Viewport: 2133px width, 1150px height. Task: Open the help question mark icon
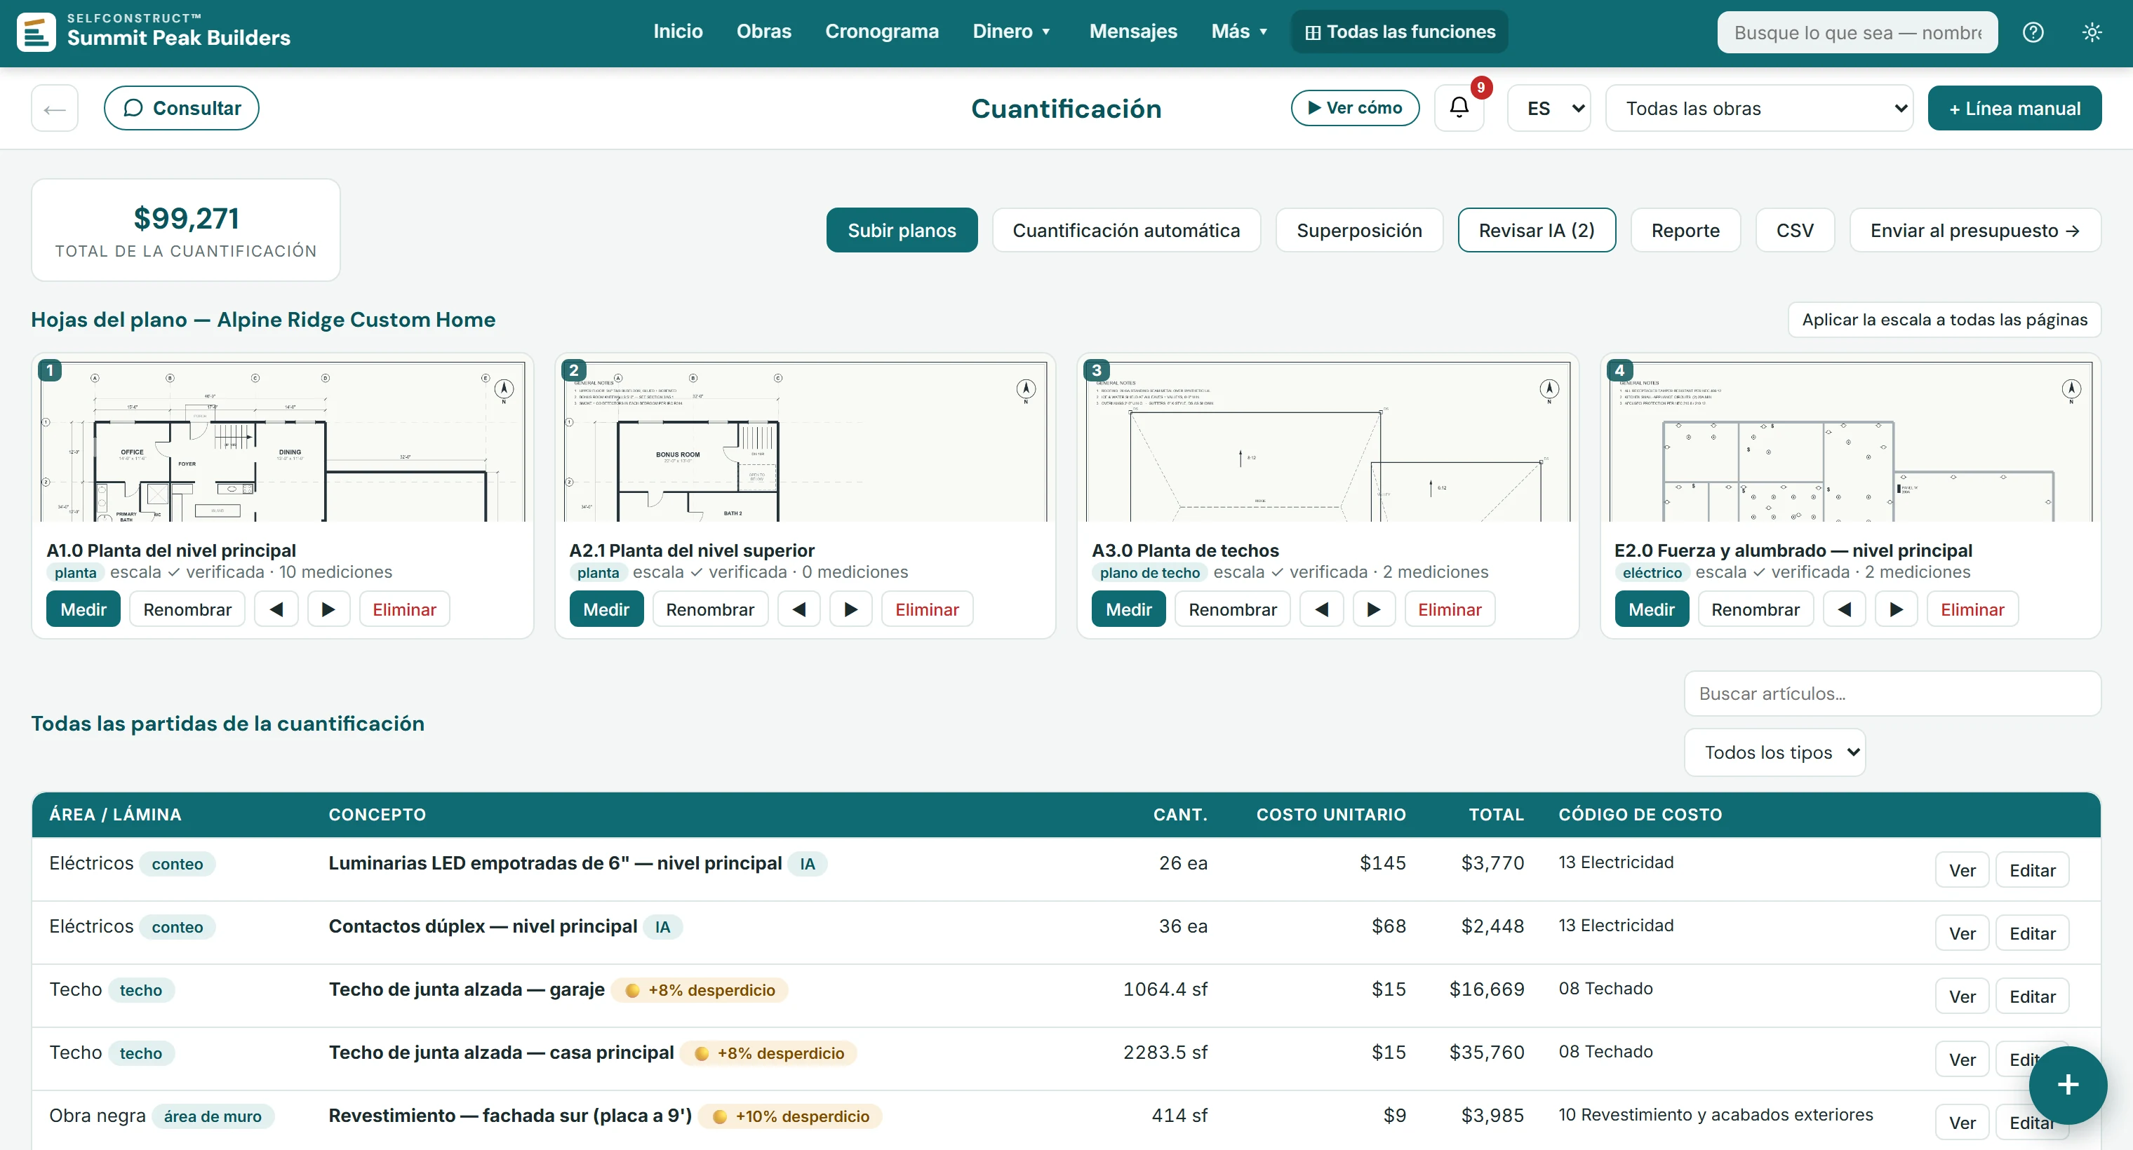click(x=2033, y=32)
